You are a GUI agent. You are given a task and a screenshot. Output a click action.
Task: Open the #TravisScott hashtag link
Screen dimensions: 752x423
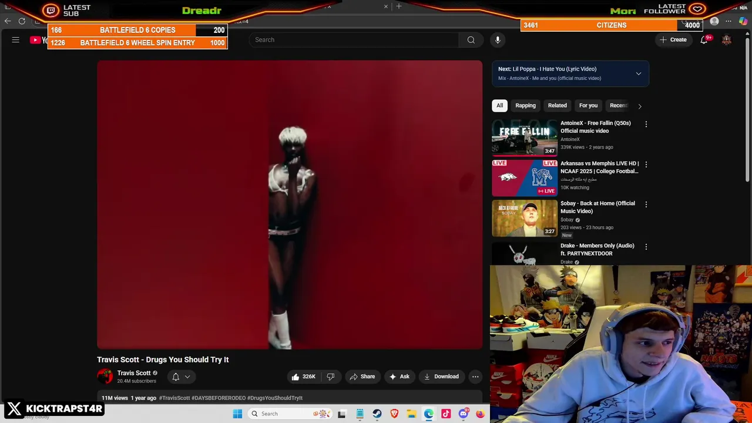pos(174,398)
